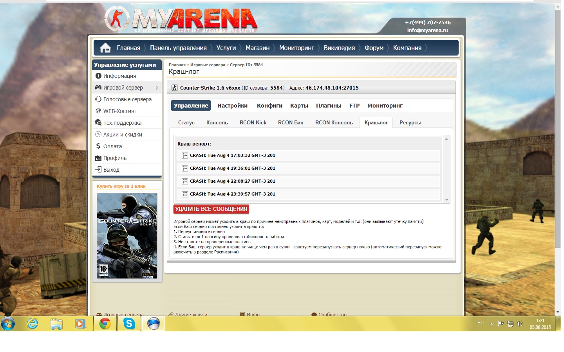Open Google Chrome from the taskbar
Screen dimensions: 564x352
pyautogui.click(x=105, y=324)
